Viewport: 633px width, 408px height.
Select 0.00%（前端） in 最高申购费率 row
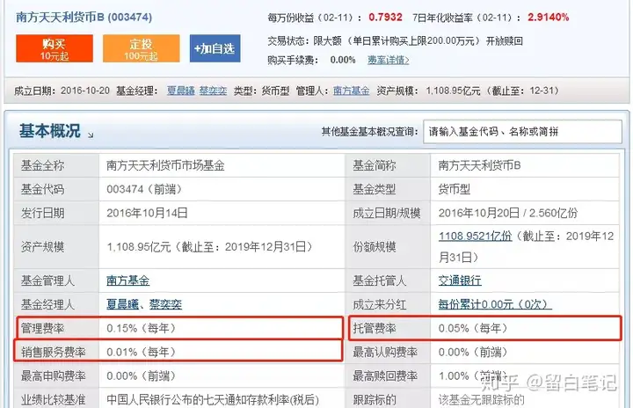click(x=141, y=376)
